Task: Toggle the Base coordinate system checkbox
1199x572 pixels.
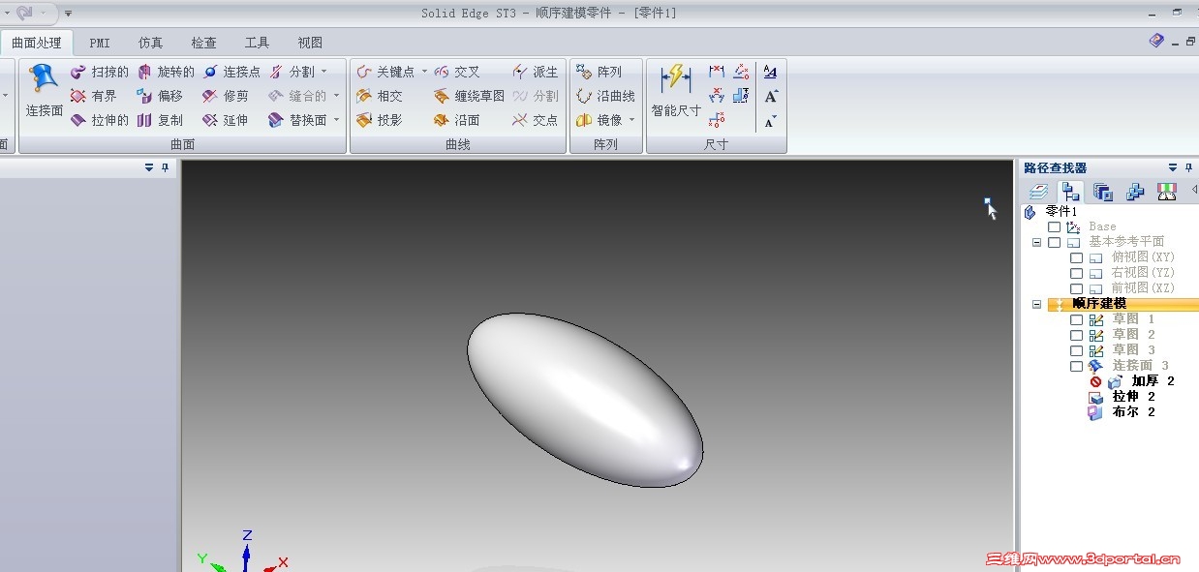Action: 1054,226
